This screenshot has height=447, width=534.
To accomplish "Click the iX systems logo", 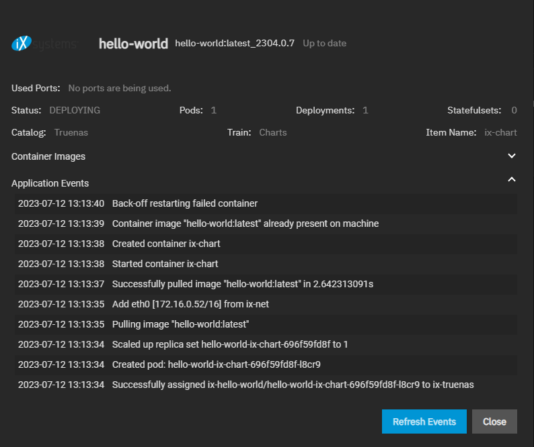I will [x=44, y=44].
